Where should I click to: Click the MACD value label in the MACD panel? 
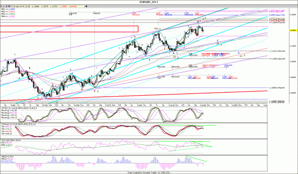(x=7, y=159)
